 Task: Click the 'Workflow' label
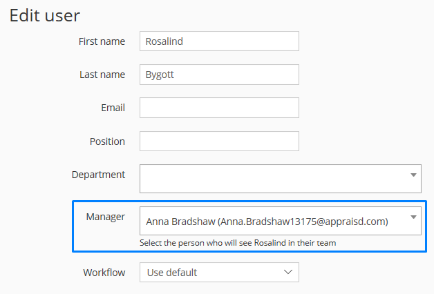pos(104,273)
